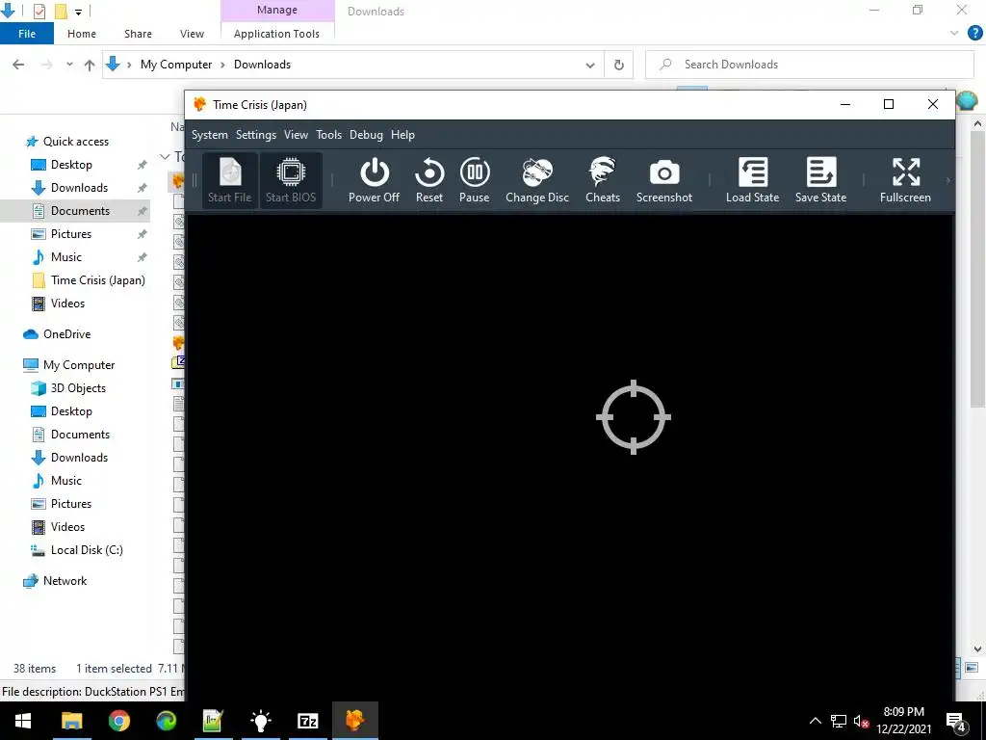
Task: Select pinned Documents under Quick access
Action: coord(80,211)
